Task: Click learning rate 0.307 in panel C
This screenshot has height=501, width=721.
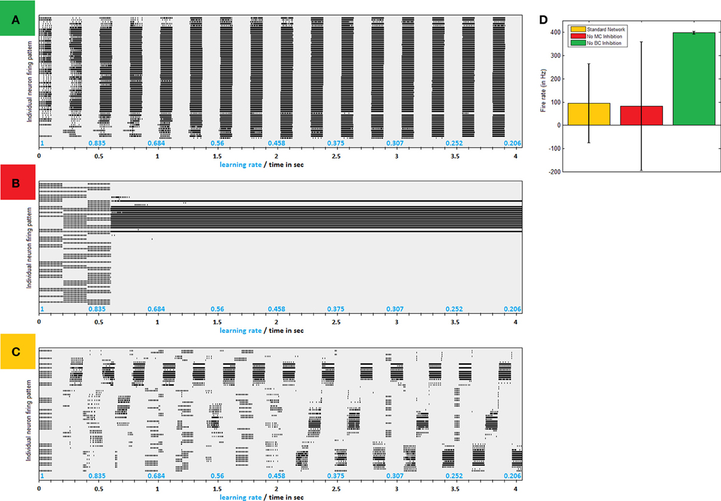Action: [394, 476]
